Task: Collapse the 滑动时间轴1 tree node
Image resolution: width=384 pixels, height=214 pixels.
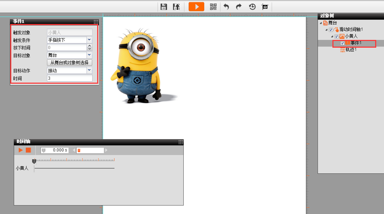Action: point(326,30)
